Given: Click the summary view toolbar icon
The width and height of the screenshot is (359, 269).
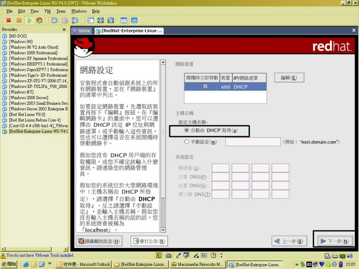Looking at the screenshot, I should click(x=124, y=20).
